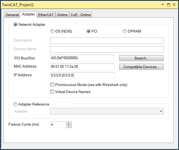Viewport: 179px width, 150px height.
Task: Click the Search... button
Action: point(141,58)
